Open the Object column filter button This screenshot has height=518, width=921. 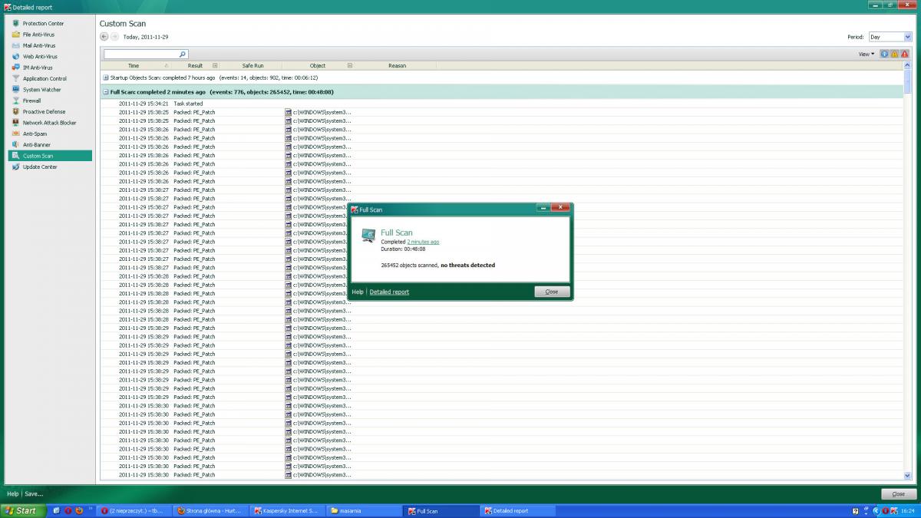[x=350, y=66]
